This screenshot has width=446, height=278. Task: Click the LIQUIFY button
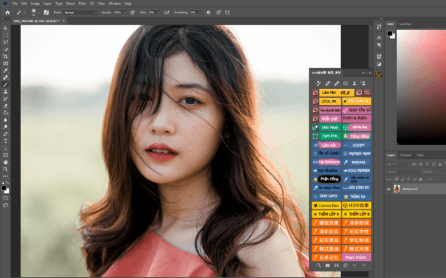357,145
